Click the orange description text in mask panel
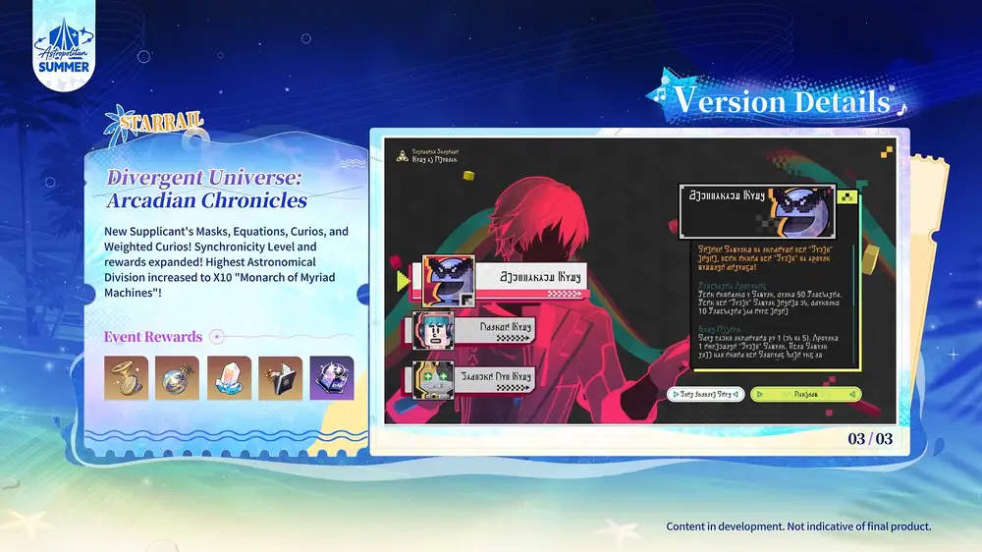The width and height of the screenshot is (982, 552). click(764, 258)
